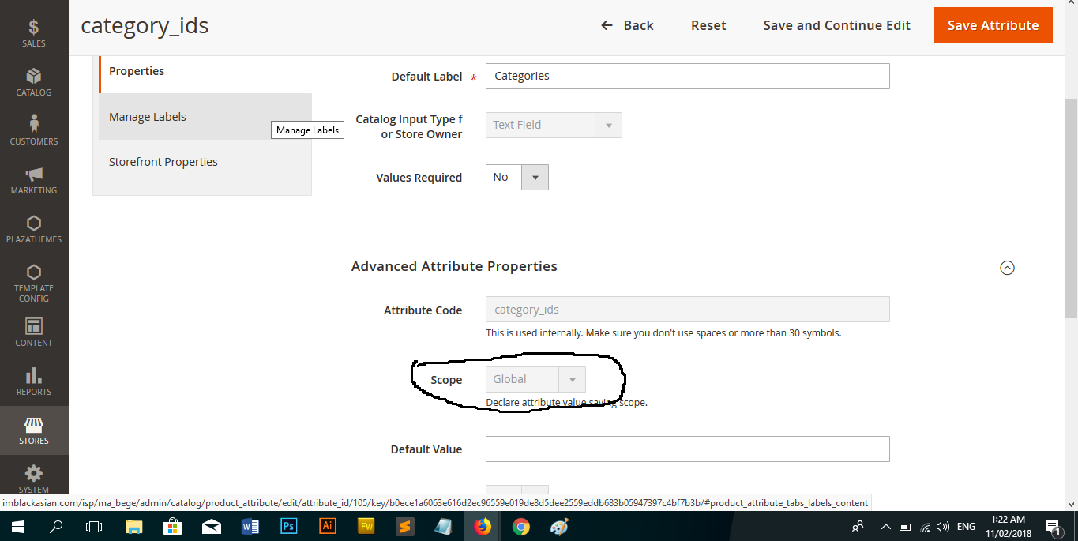Open the Reports sidebar menu
Image resolution: width=1078 pixels, height=541 pixels.
point(33,382)
